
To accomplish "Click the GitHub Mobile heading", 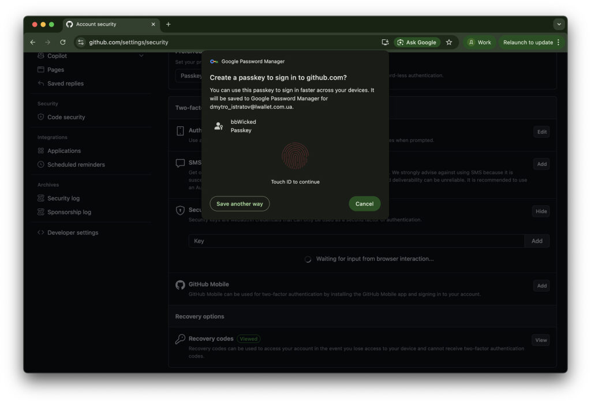I will 208,284.
